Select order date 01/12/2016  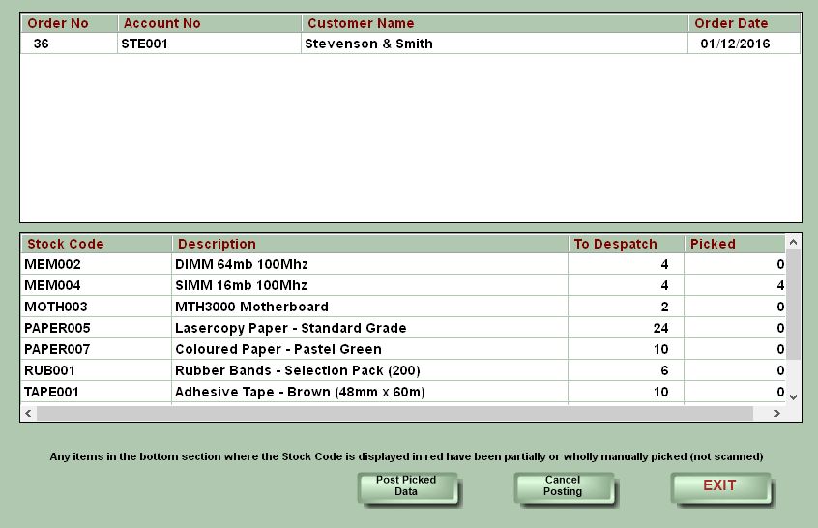click(745, 44)
